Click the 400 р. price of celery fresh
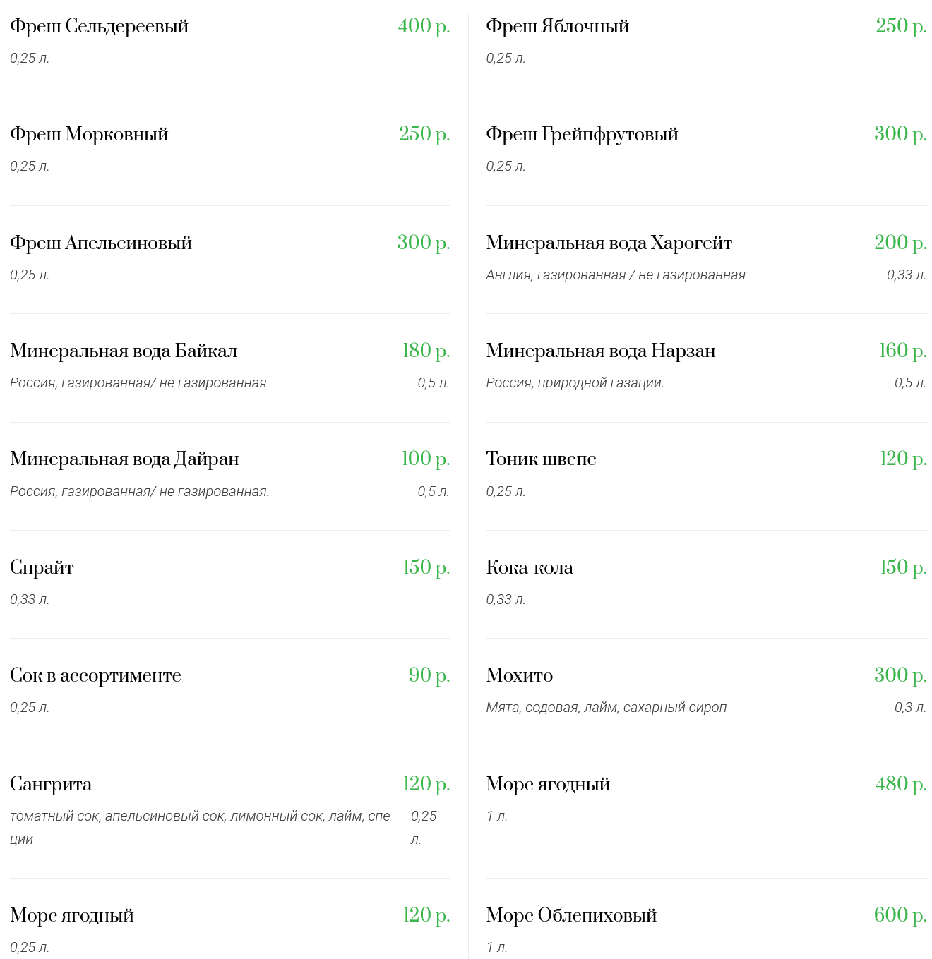The image size is (932, 959). [x=424, y=26]
